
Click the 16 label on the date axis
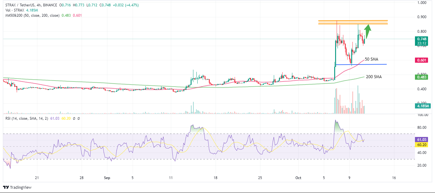394,178
